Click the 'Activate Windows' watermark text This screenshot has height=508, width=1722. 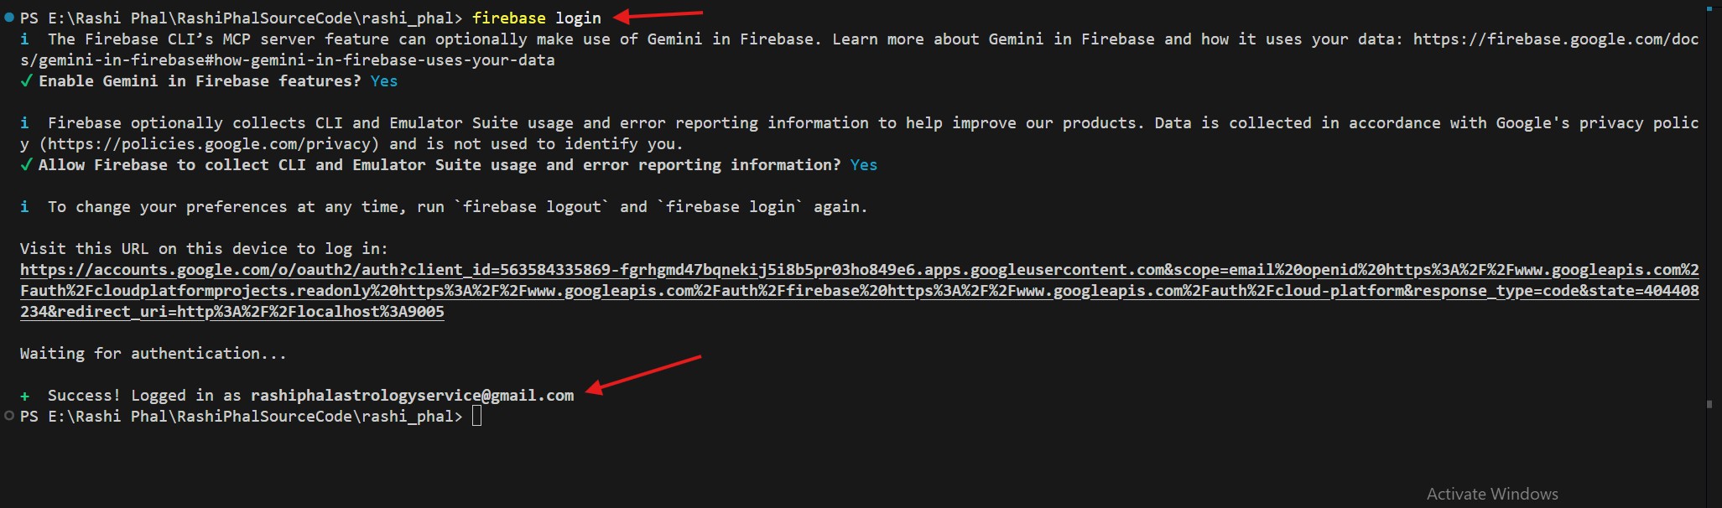point(1492,494)
